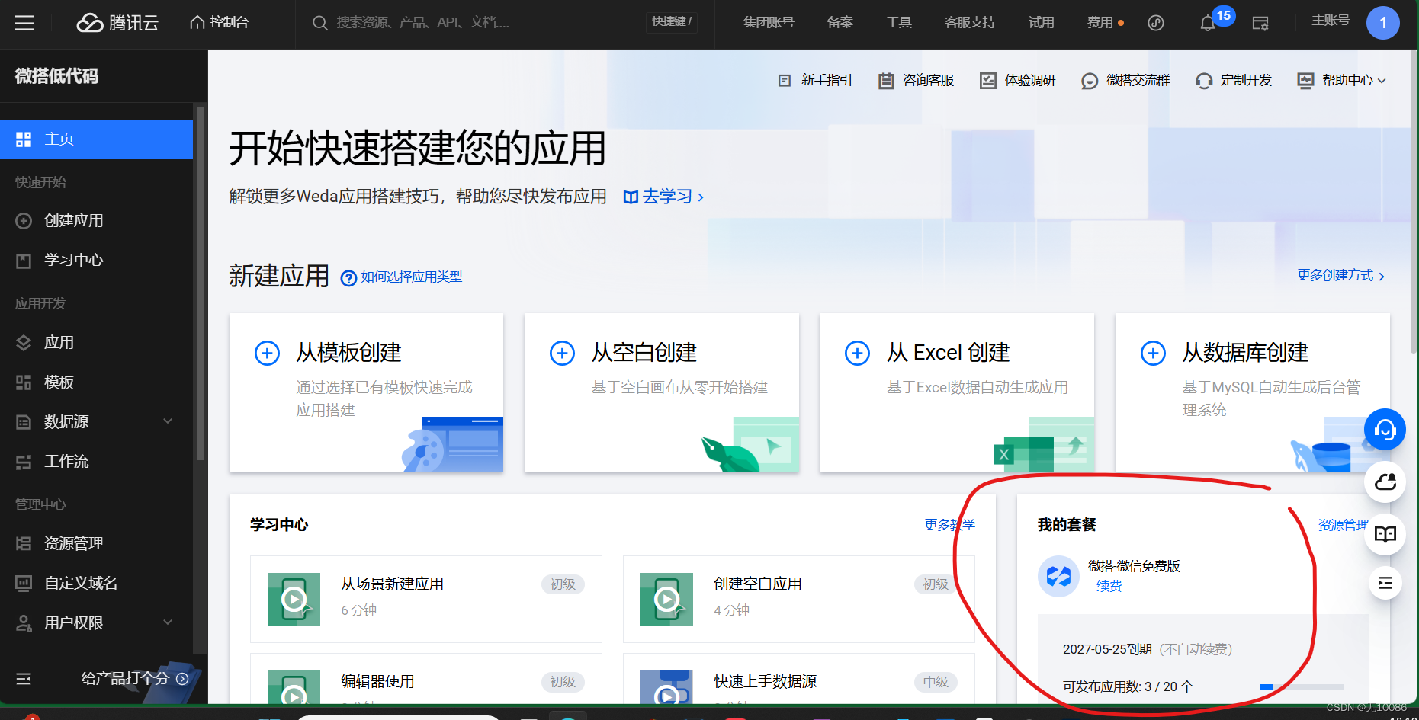Open 定制开发 option

(x=1234, y=81)
